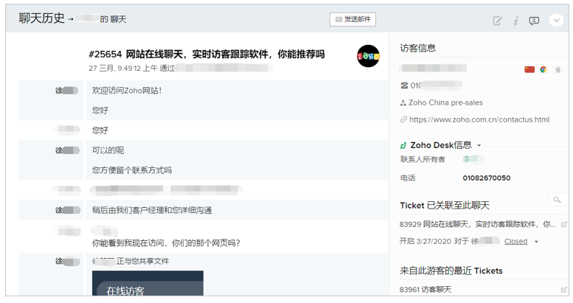Click the Apple OS icon
The image size is (573, 303).
click(558, 69)
